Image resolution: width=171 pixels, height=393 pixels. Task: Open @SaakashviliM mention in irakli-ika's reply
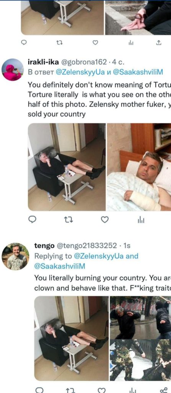(138, 72)
